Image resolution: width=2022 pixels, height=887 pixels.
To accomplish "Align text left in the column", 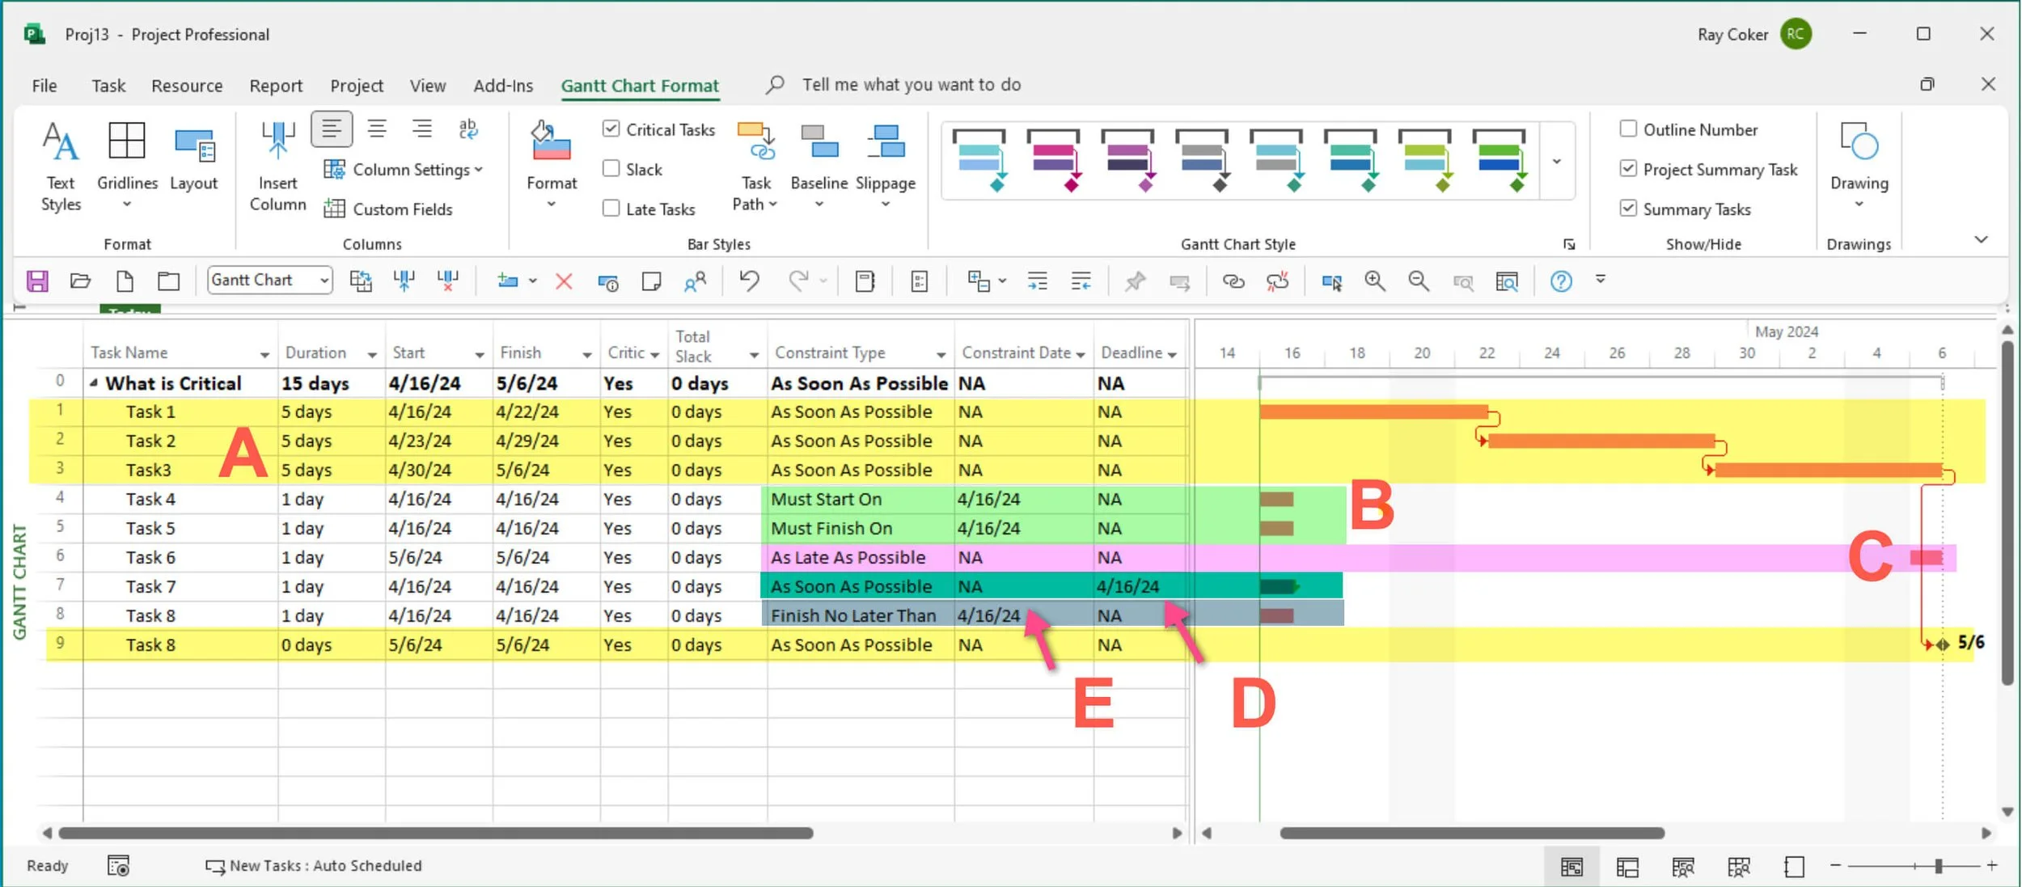I will (332, 129).
